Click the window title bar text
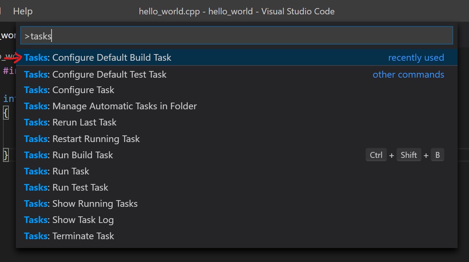Image resolution: width=469 pixels, height=262 pixels. 236,11
